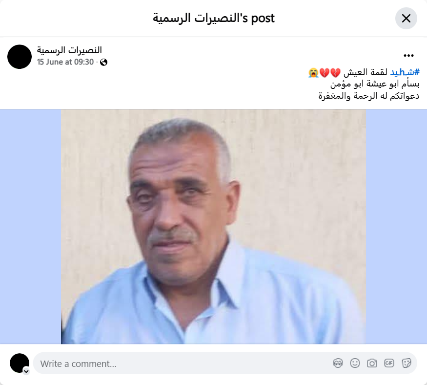Click the dialog title النصيرات الرسمية's post
This screenshot has height=385, width=427.
point(214,18)
